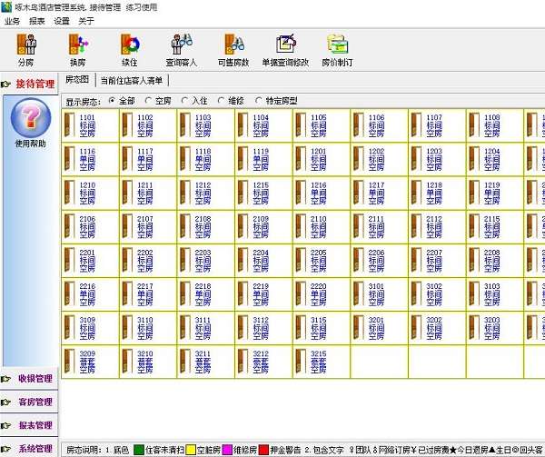
Task: Click room 3103 标间 空房 text
Action: pos(492,294)
